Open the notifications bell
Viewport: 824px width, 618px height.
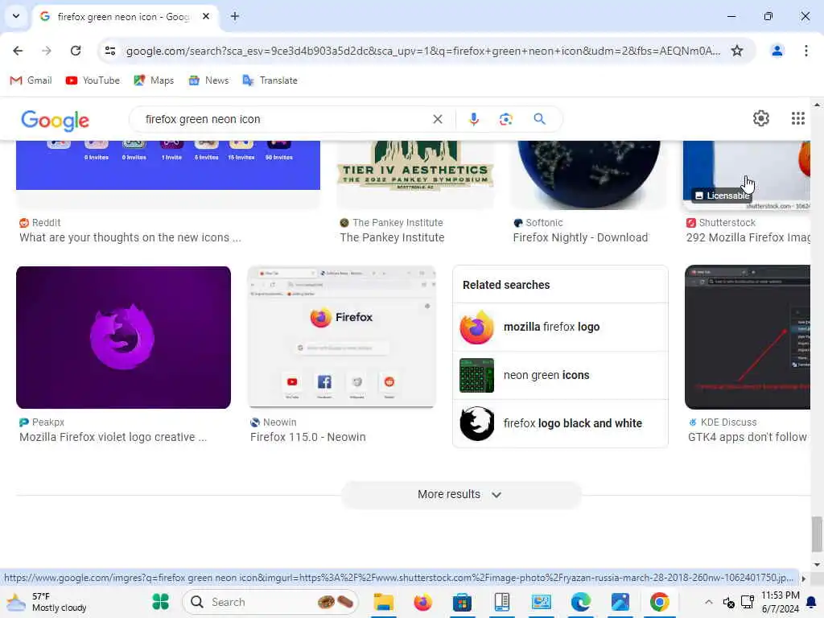click(x=811, y=602)
